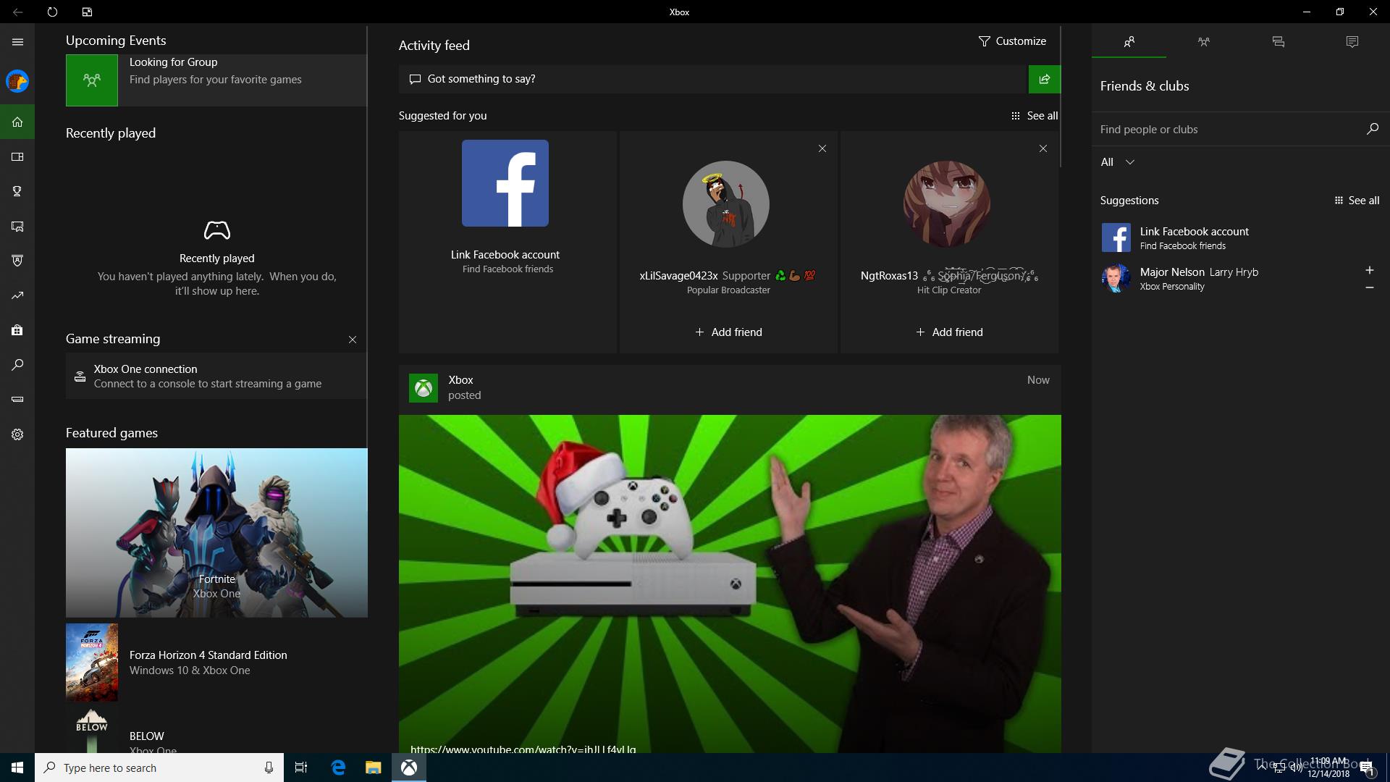Open NgtRoxas13 profile picture
This screenshot has width=1390, height=782.
click(947, 204)
